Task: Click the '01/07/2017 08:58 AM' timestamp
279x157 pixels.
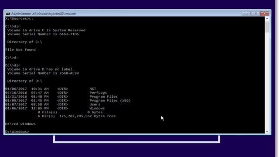Action: pos(27,104)
